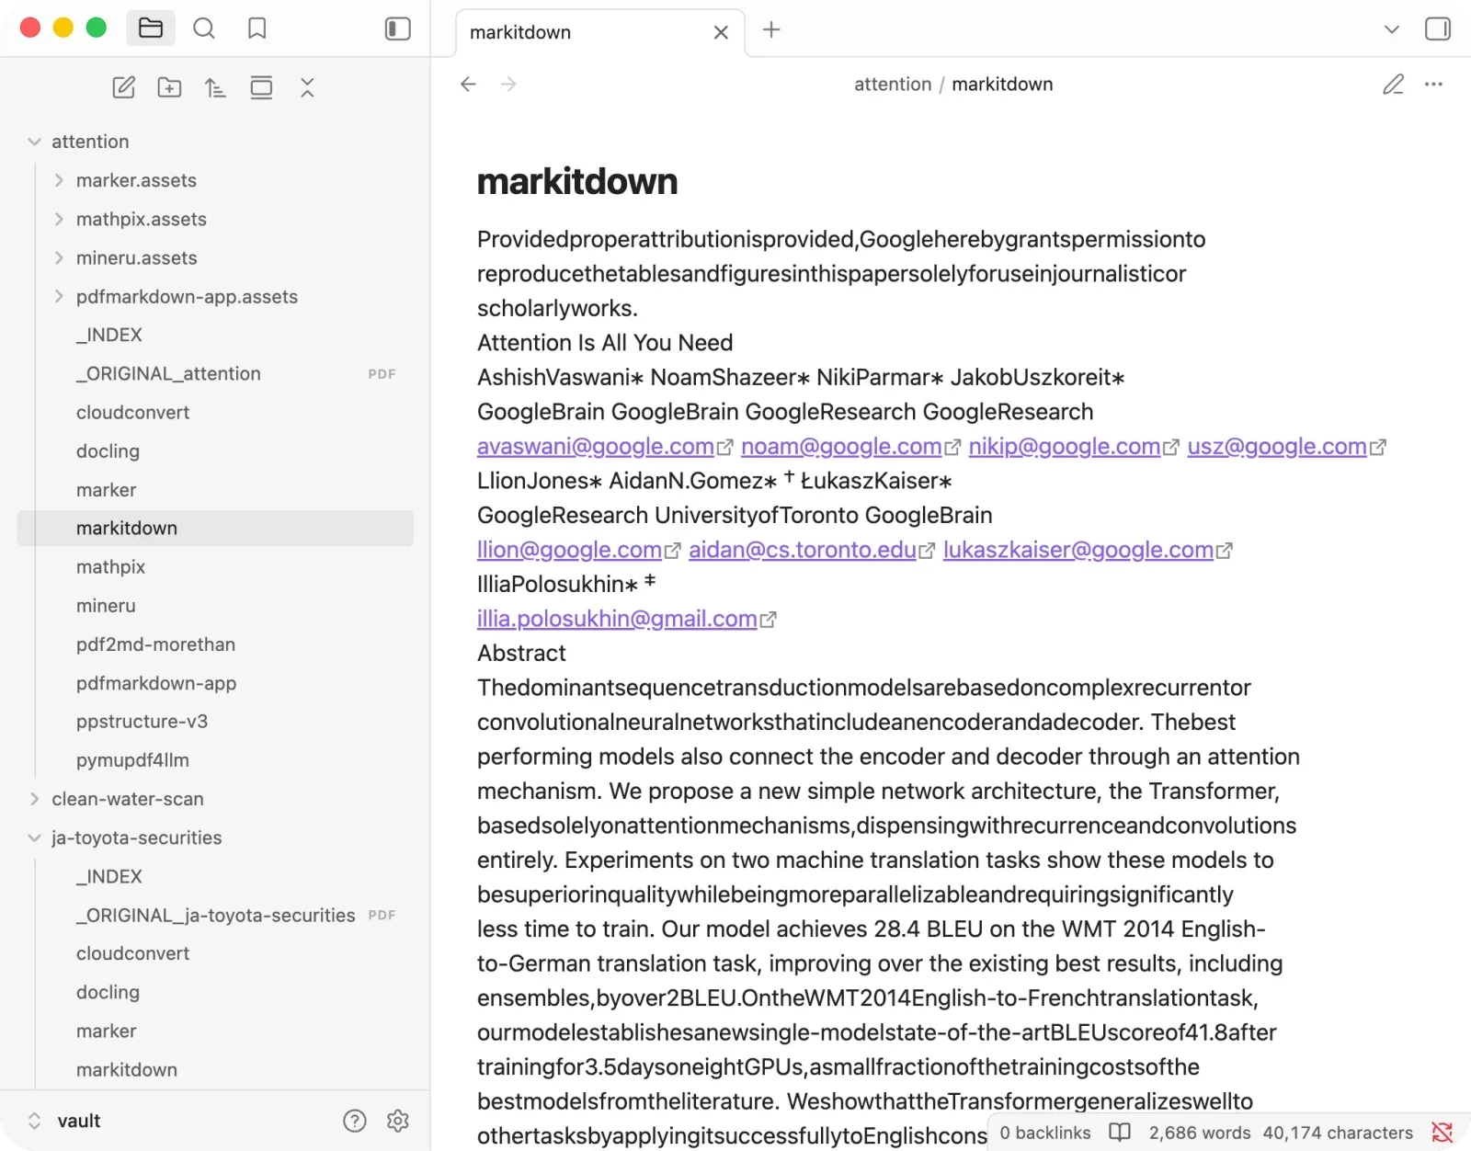Expand the marker.assets folder
Viewport: 1471px width, 1151px height.
tap(59, 180)
